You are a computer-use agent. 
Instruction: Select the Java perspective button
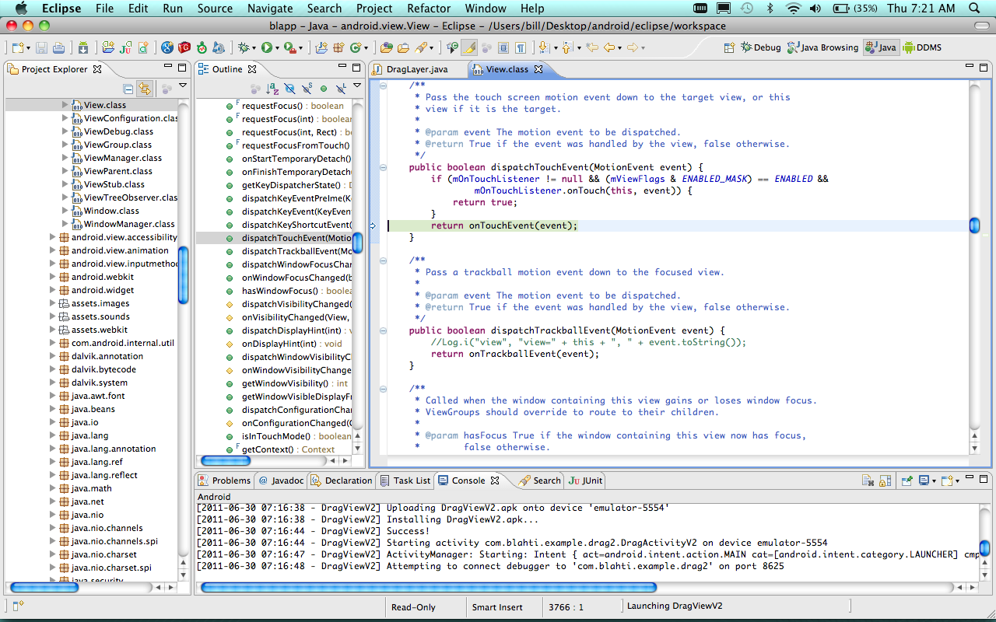[880, 47]
